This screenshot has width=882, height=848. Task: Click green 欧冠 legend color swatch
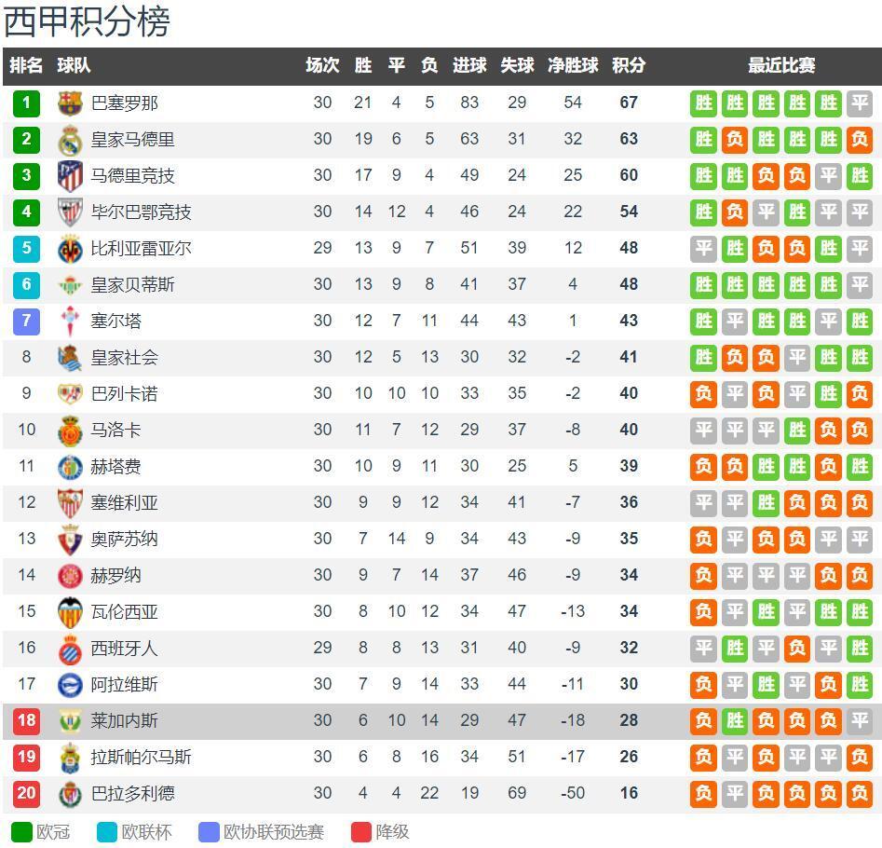point(21,832)
